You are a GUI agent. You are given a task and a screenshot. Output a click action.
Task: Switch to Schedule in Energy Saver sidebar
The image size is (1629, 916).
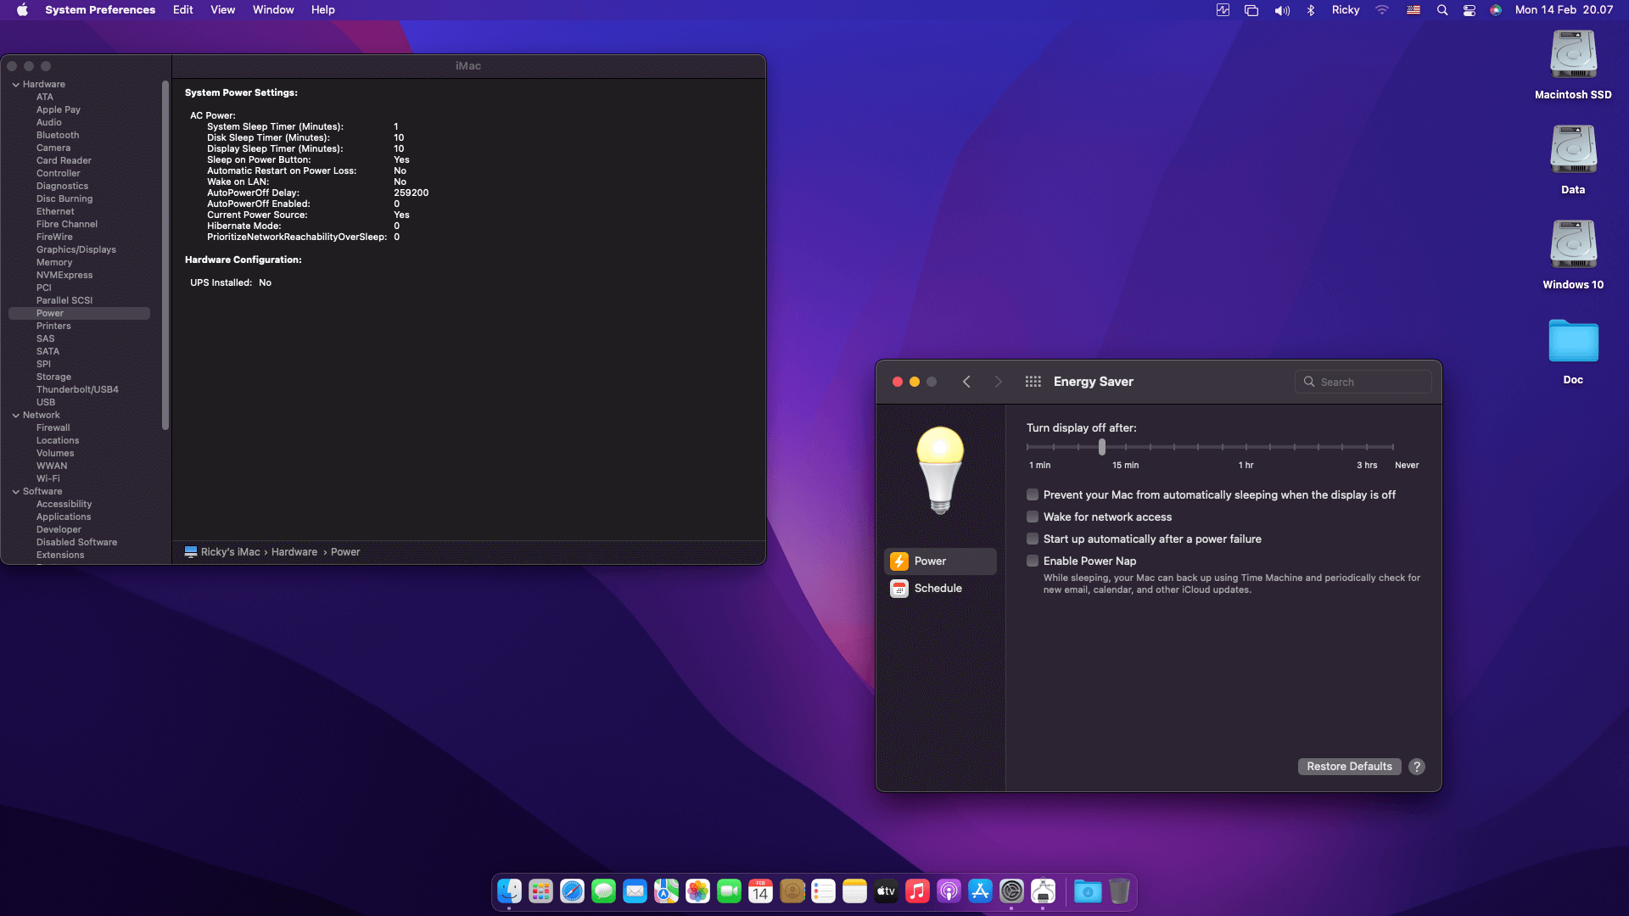pyautogui.click(x=940, y=589)
